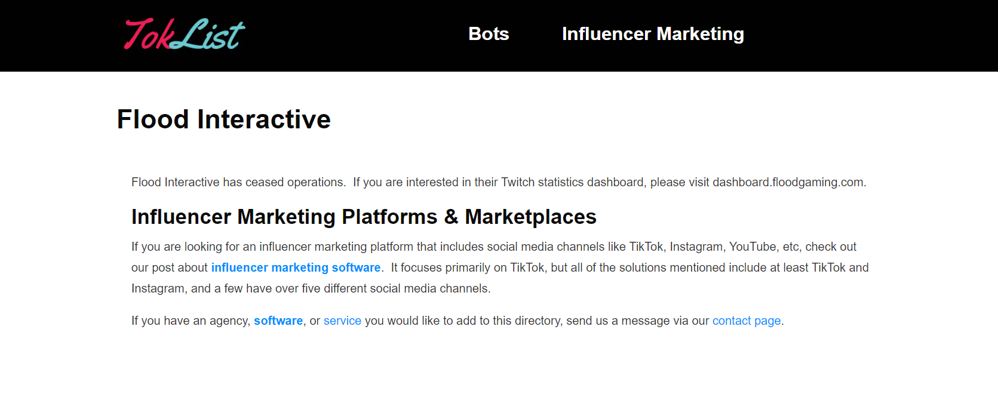Click the 'Instagram, and a few have over five' line
Image resolution: width=998 pixels, height=397 pixels.
(311, 288)
